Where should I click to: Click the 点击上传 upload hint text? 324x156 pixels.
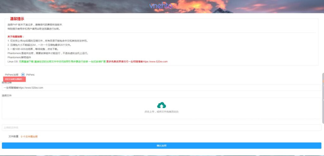pos(161,112)
